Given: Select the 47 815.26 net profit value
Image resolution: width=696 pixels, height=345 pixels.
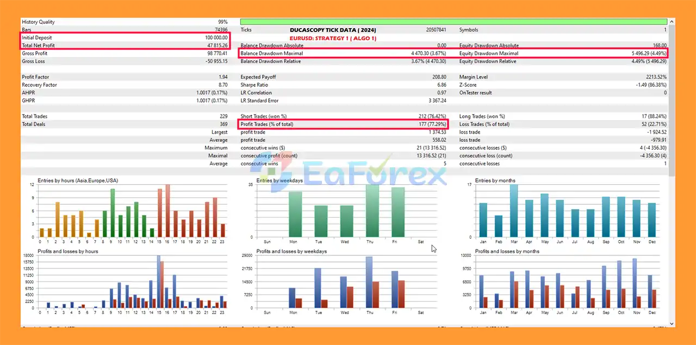Looking at the screenshot, I should click(217, 46).
